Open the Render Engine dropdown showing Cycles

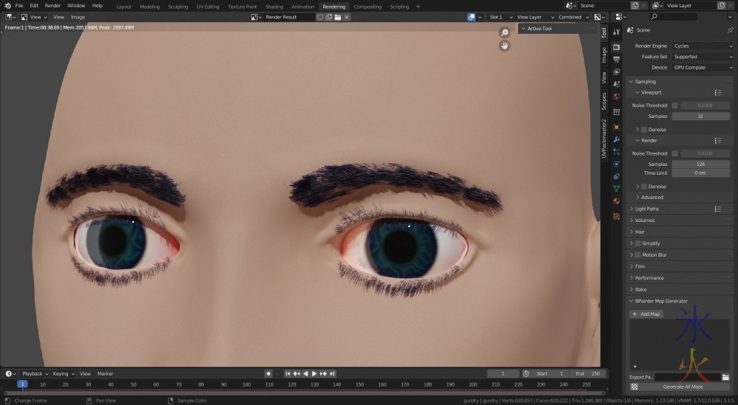click(x=701, y=46)
